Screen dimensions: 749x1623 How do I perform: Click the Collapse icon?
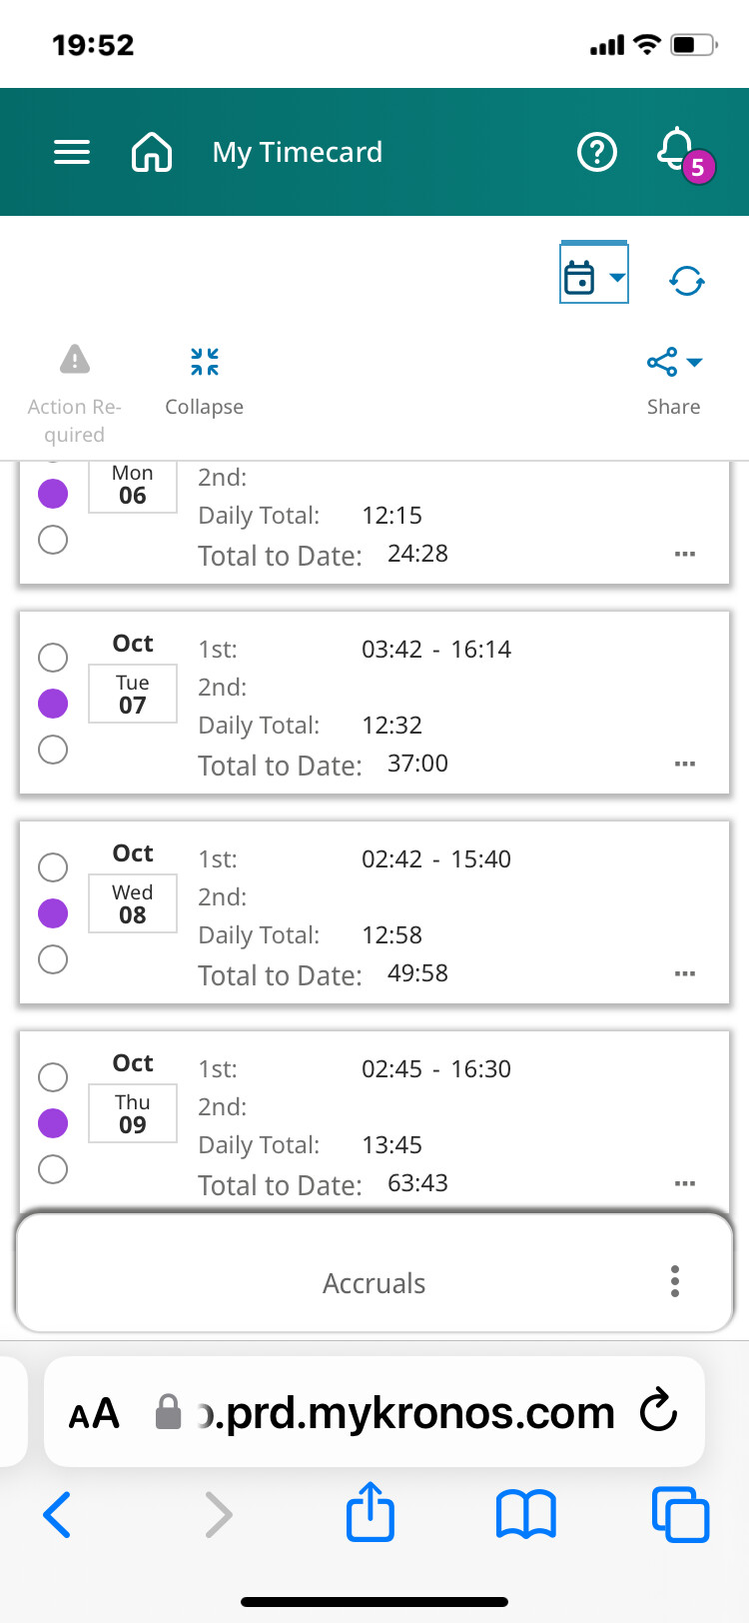pyautogui.click(x=205, y=362)
